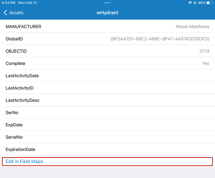Select the ExpDate field row

[x=107, y=125]
